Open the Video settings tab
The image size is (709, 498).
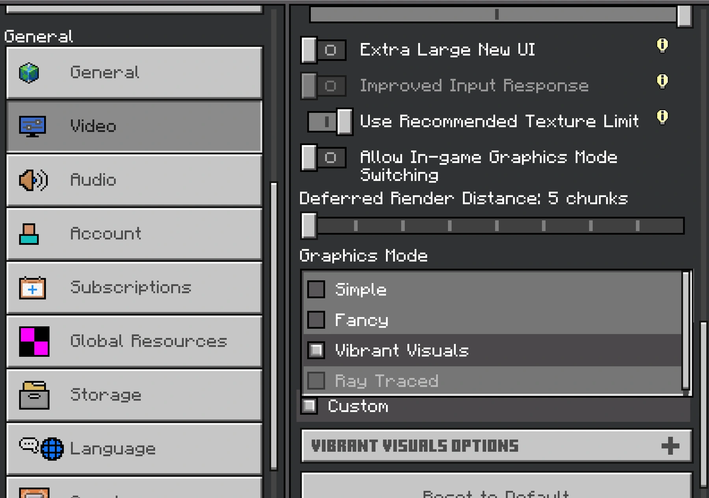(134, 127)
